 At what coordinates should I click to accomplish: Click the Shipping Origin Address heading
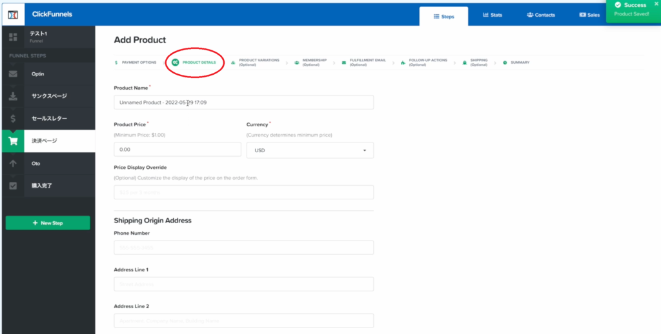coord(152,221)
